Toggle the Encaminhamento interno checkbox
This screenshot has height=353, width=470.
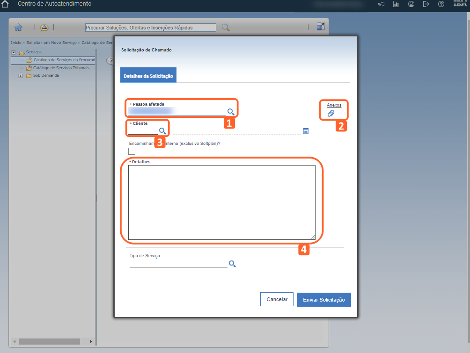tap(132, 151)
